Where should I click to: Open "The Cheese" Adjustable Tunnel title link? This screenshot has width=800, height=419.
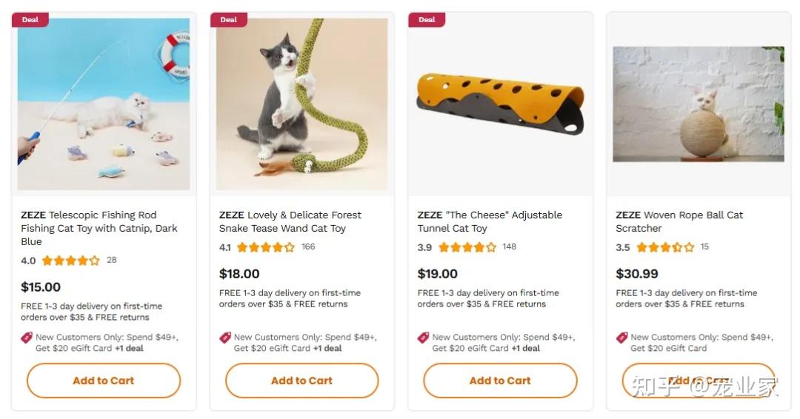490,221
